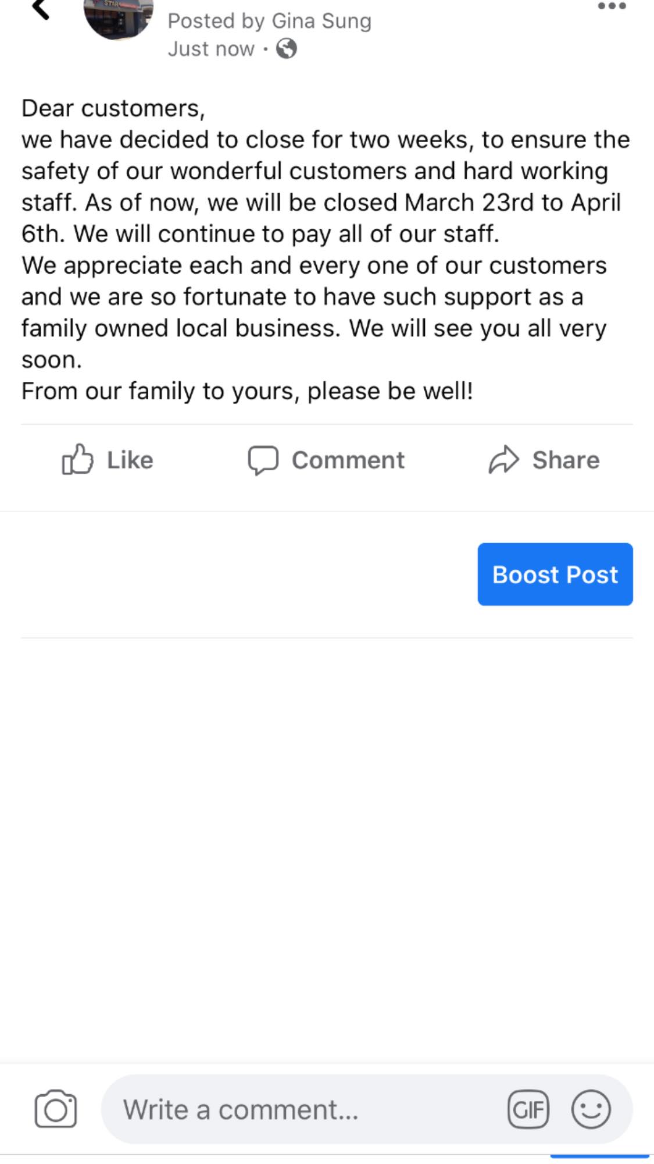Tap the speech bubble Comment icon
The image size is (654, 1164).
pos(263,460)
